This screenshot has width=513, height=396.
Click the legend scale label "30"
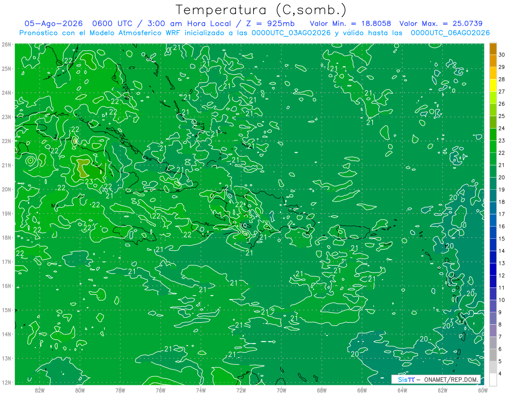coord(501,55)
